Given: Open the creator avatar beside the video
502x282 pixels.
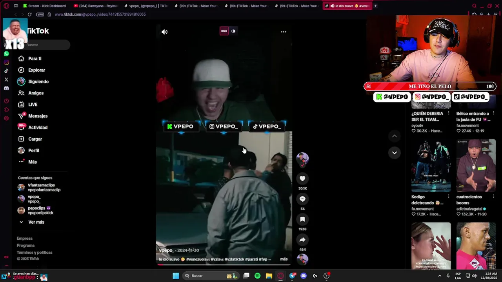Looking at the screenshot, I should 302,159.
